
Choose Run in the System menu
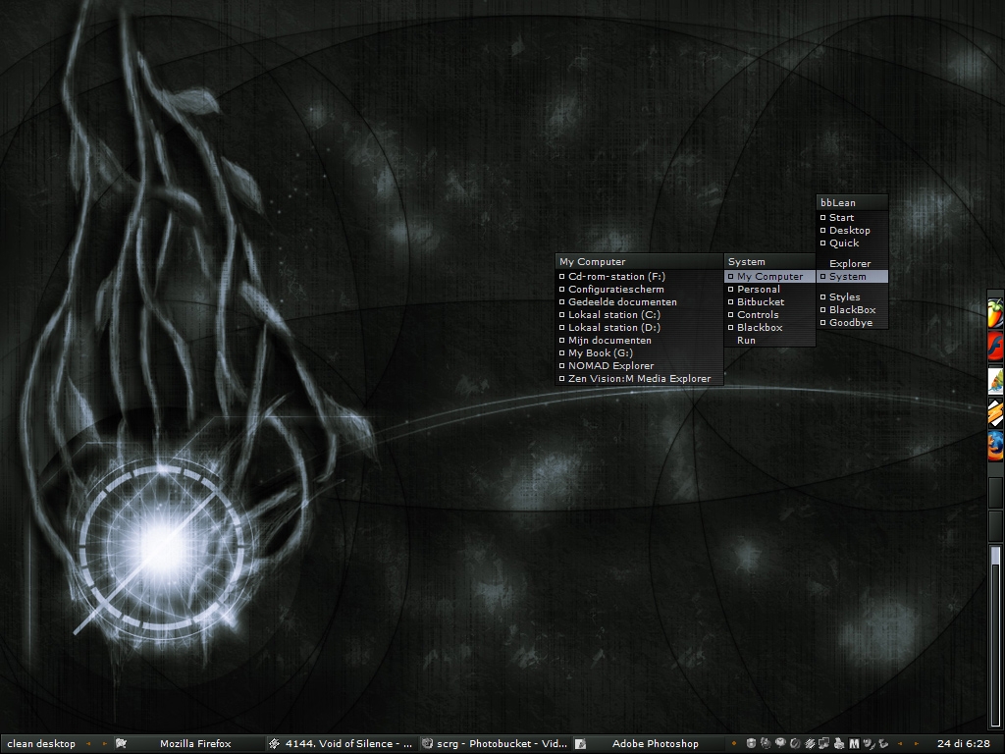tap(769, 341)
